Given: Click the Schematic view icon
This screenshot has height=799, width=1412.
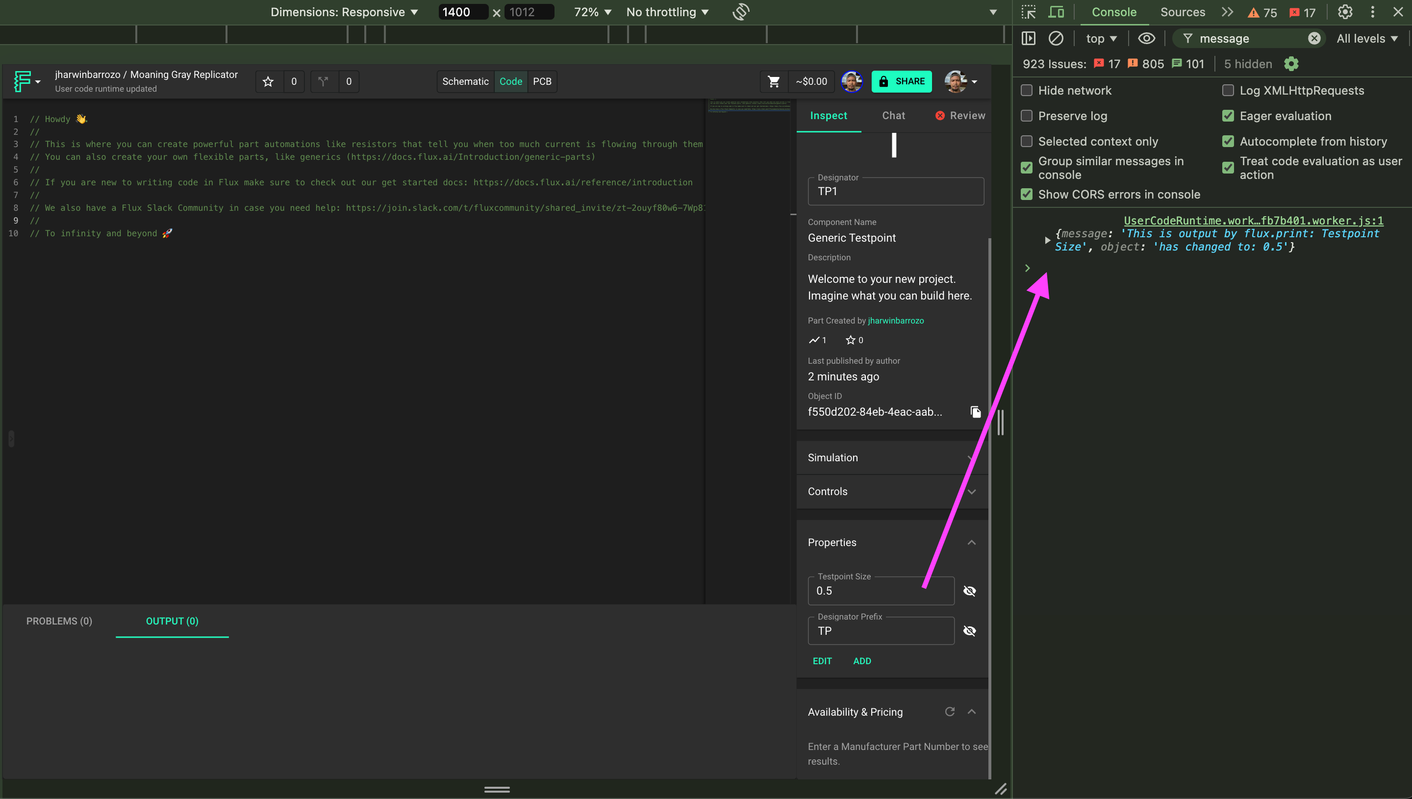Looking at the screenshot, I should (x=464, y=81).
